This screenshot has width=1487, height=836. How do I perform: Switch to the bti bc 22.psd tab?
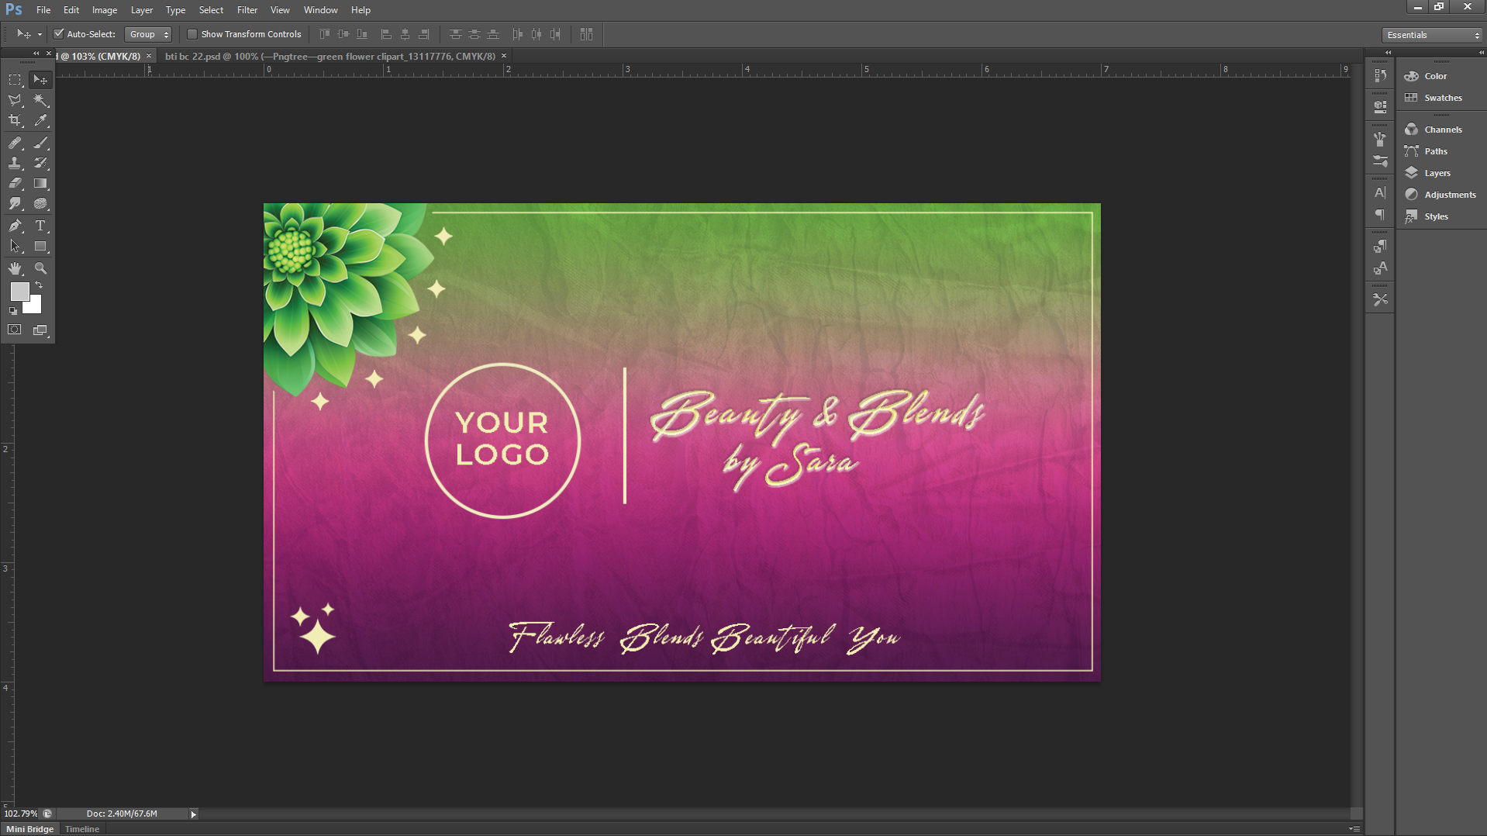pyautogui.click(x=329, y=56)
